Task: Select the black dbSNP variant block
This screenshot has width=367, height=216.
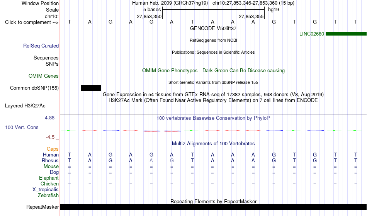Action: tap(91, 88)
